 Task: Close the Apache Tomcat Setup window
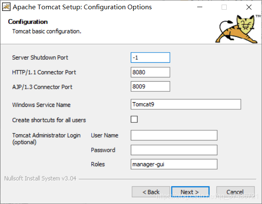coord(249,7)
